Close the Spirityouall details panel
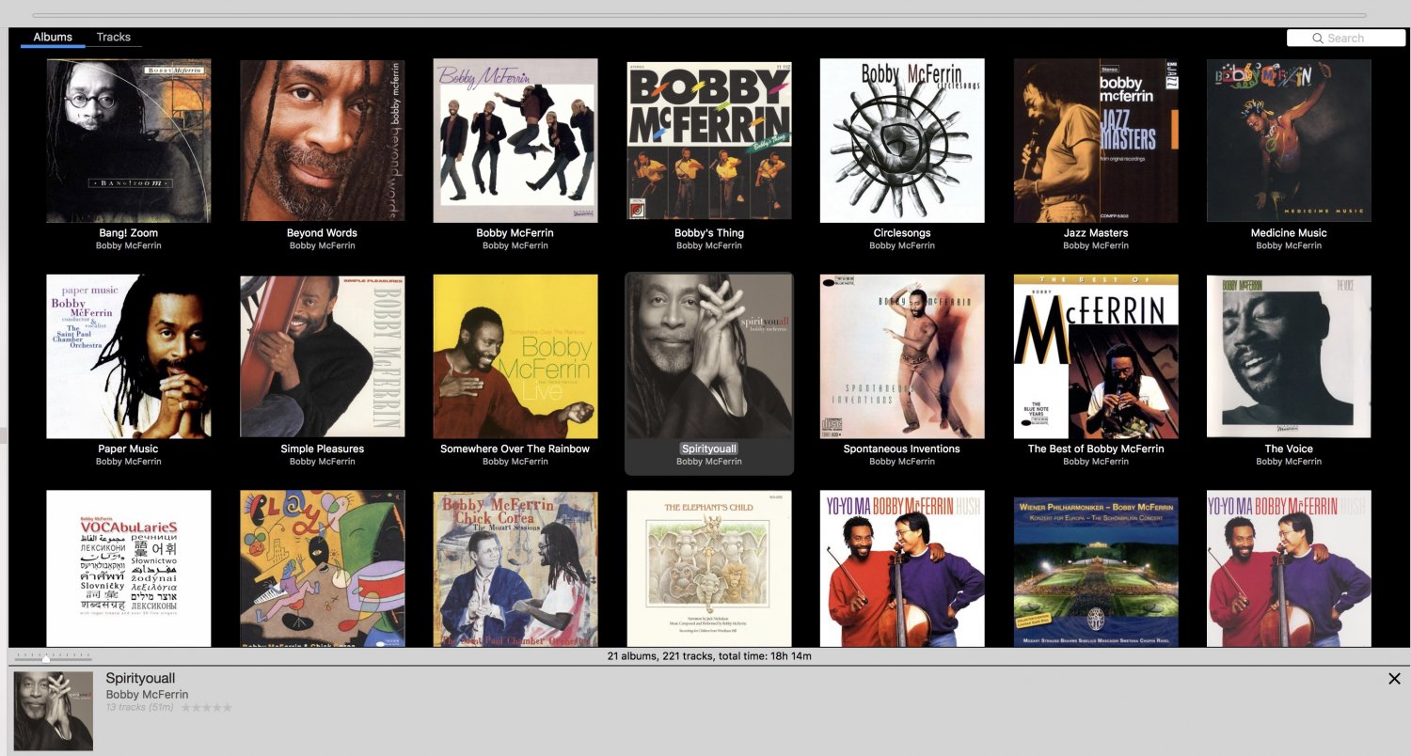This screenshot has height=756, width=1411. pos(1394,679)
